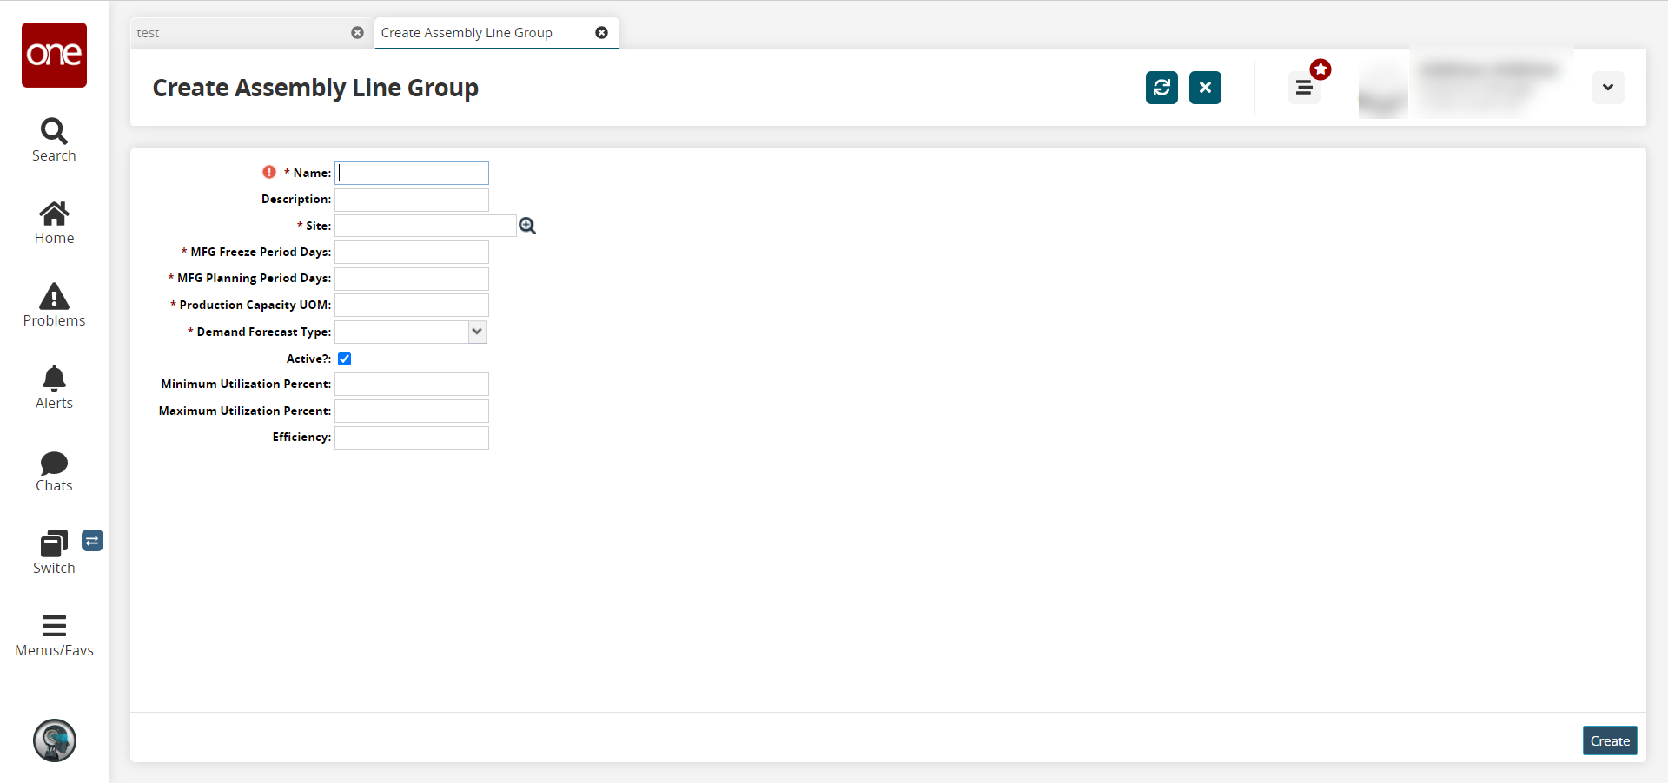The width and height of the screenshot is (1668, 783).
Task: Focus the MFG Planning Period Days field
Action: pos(412,279)
